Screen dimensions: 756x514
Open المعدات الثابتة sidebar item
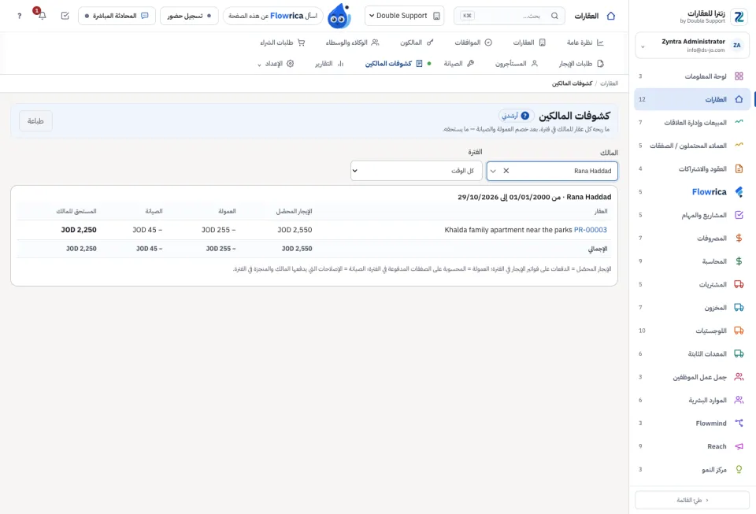pos(692,353)
